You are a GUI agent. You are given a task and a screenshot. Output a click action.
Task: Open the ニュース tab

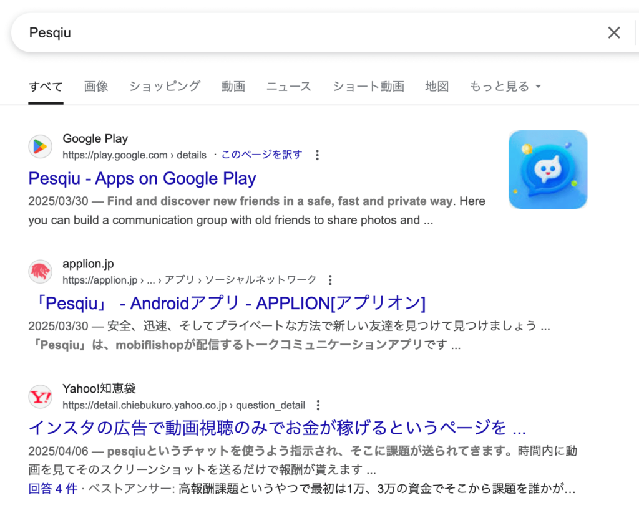coord(288,86)
